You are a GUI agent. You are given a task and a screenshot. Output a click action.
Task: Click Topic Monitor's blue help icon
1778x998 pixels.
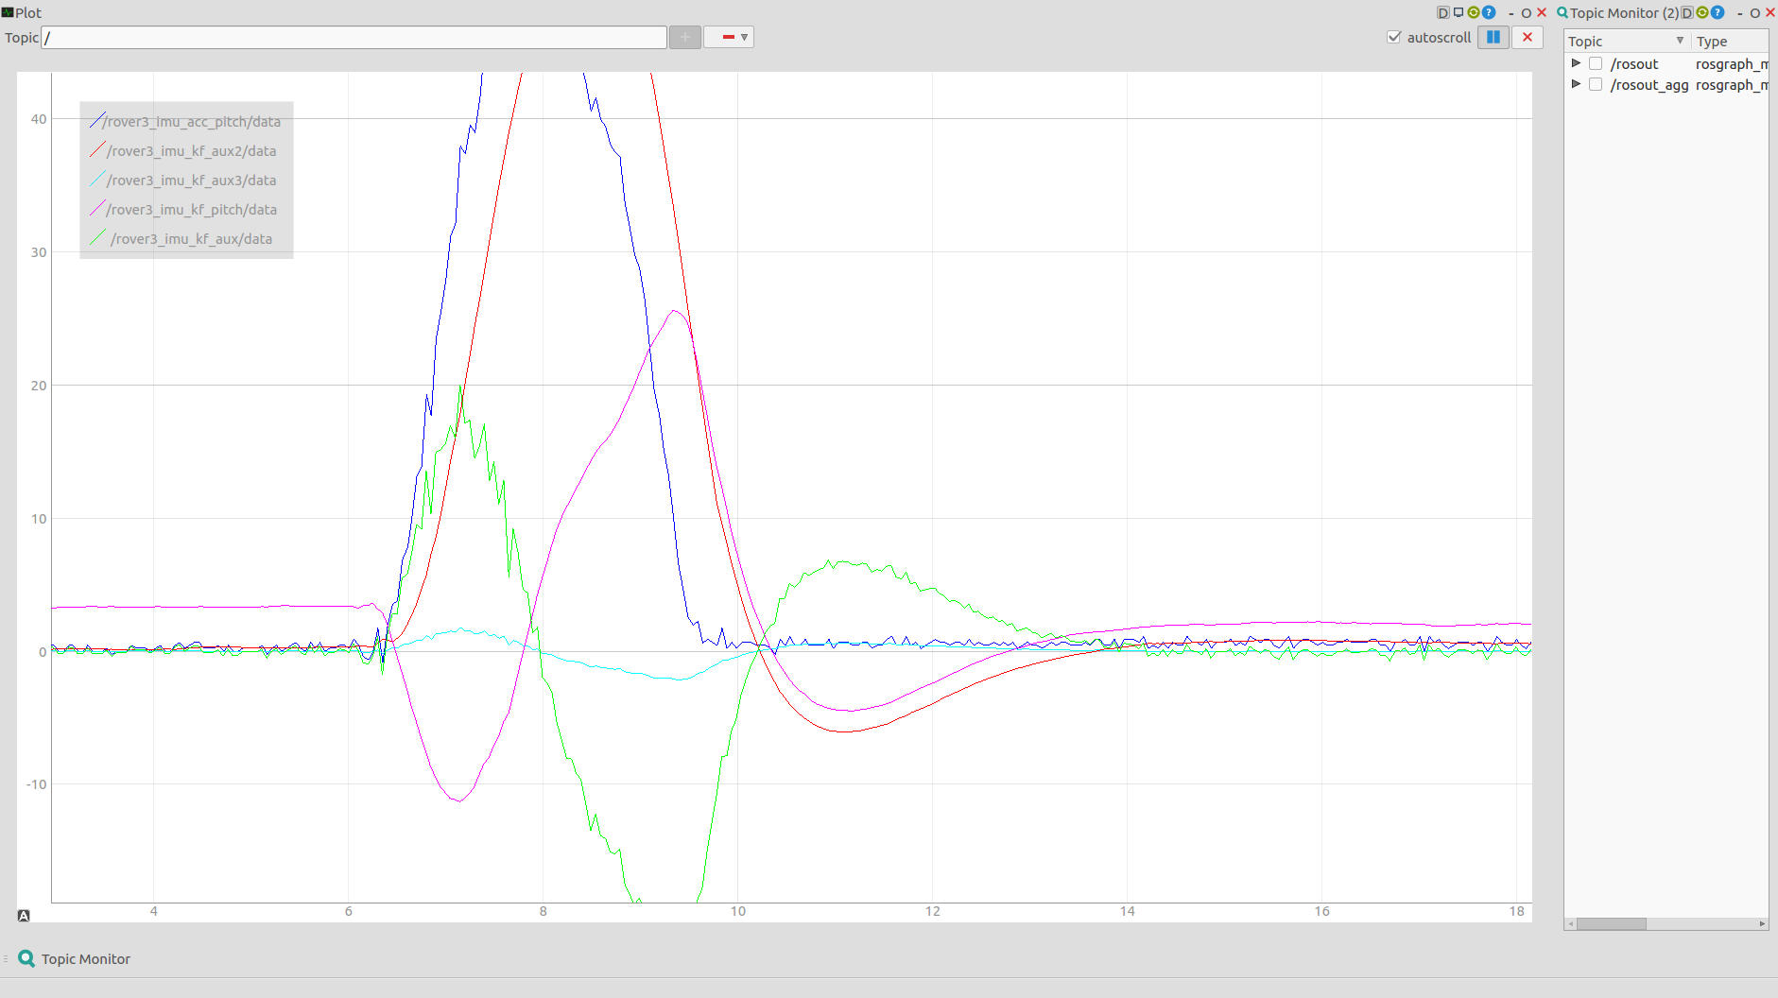pyautogui.click(x=1718, y=12)
